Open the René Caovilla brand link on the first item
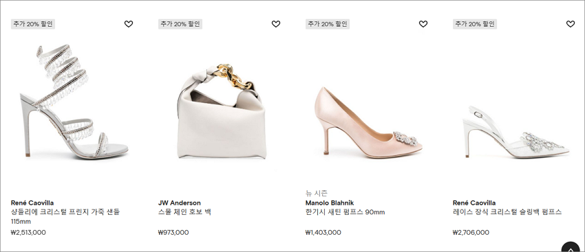Image resolution: width=585 pixels, height=252 pixels. (x=32, y=203)
